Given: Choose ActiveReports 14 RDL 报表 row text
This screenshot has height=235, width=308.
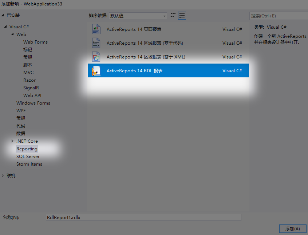Looking at the screenshot, I should point(135,71).
